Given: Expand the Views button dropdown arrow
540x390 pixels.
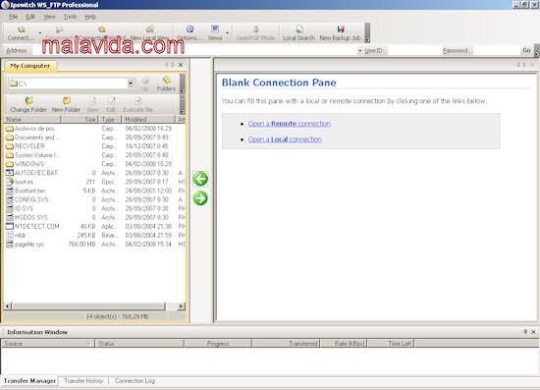Looking at the screenshot, I should (x=228, y=33).
